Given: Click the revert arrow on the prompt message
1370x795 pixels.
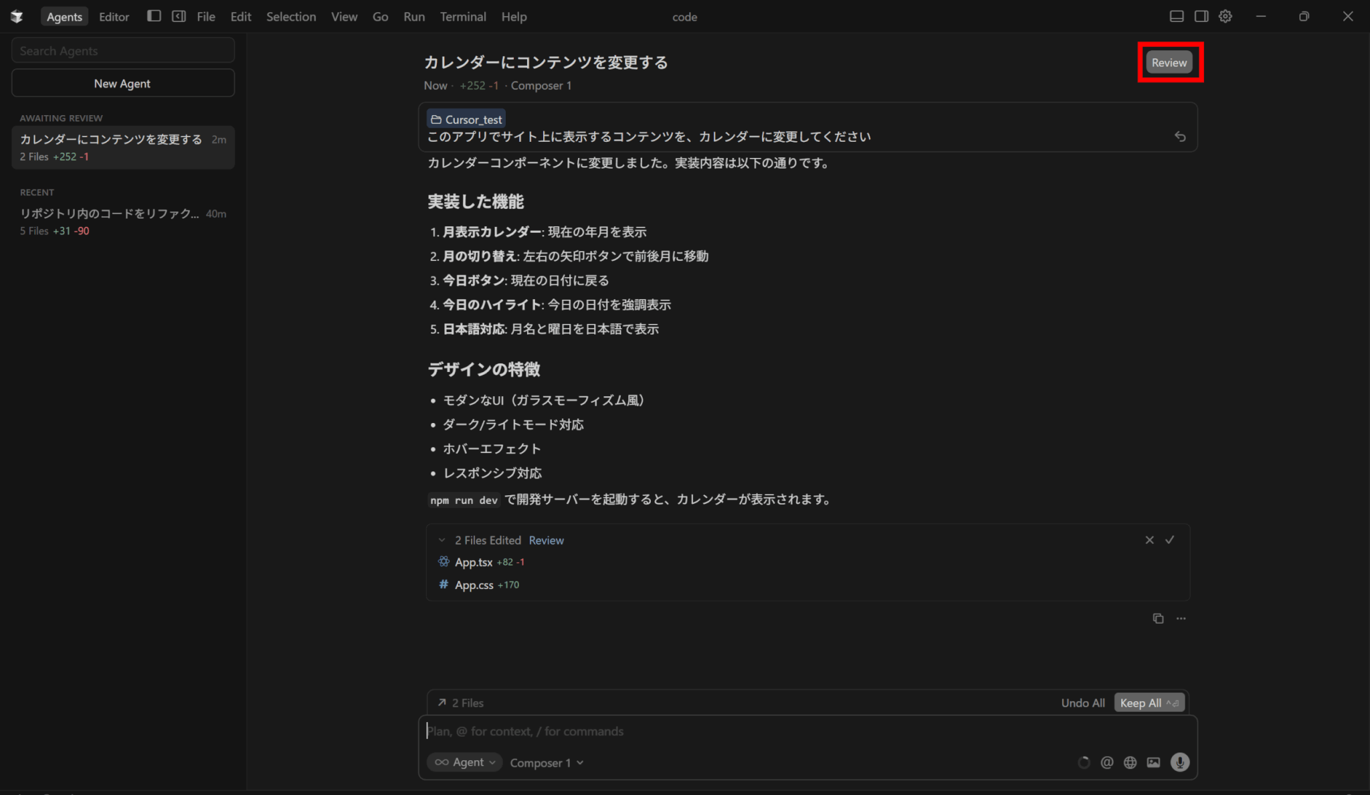Looking at the screenshot, I should pos(1180,137).
